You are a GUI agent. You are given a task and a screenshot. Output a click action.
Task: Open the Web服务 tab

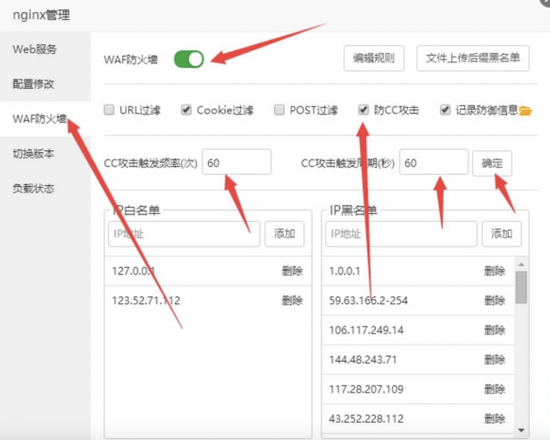click(34, 49)
